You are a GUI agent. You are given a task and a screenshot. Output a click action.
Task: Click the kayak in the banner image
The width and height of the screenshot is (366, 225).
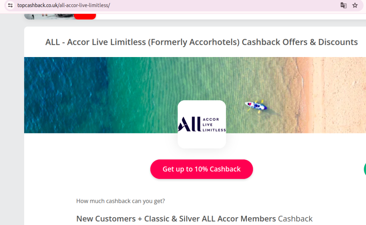coord(256,106)
